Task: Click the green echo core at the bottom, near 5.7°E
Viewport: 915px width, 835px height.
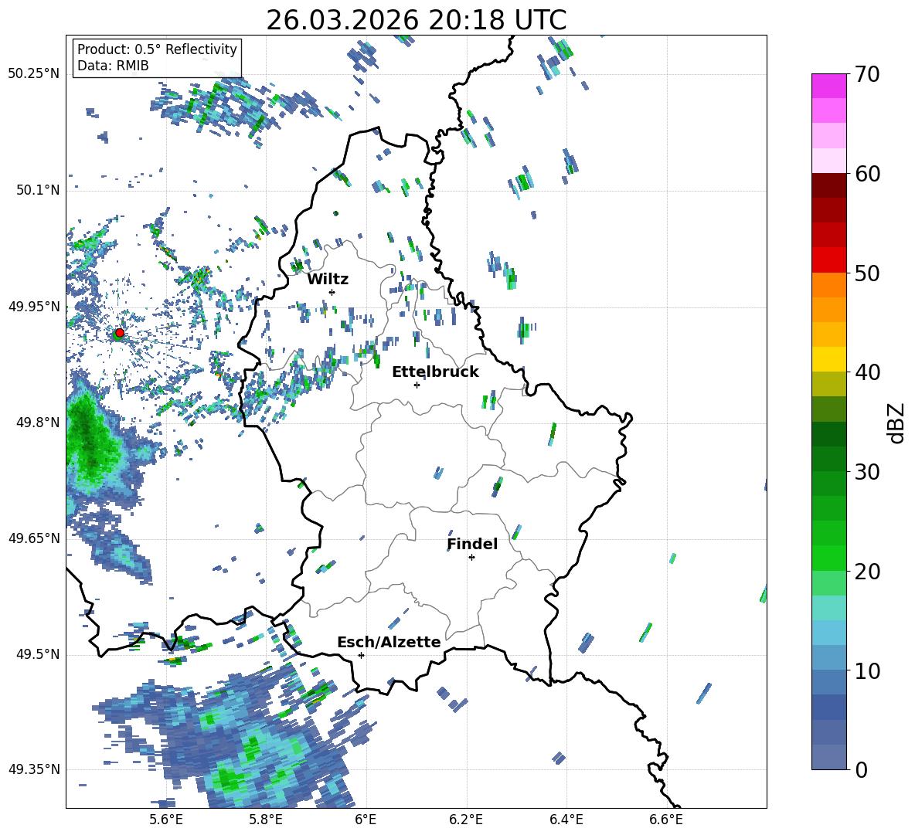Action: pyautogui.click(x=227, y=779)
